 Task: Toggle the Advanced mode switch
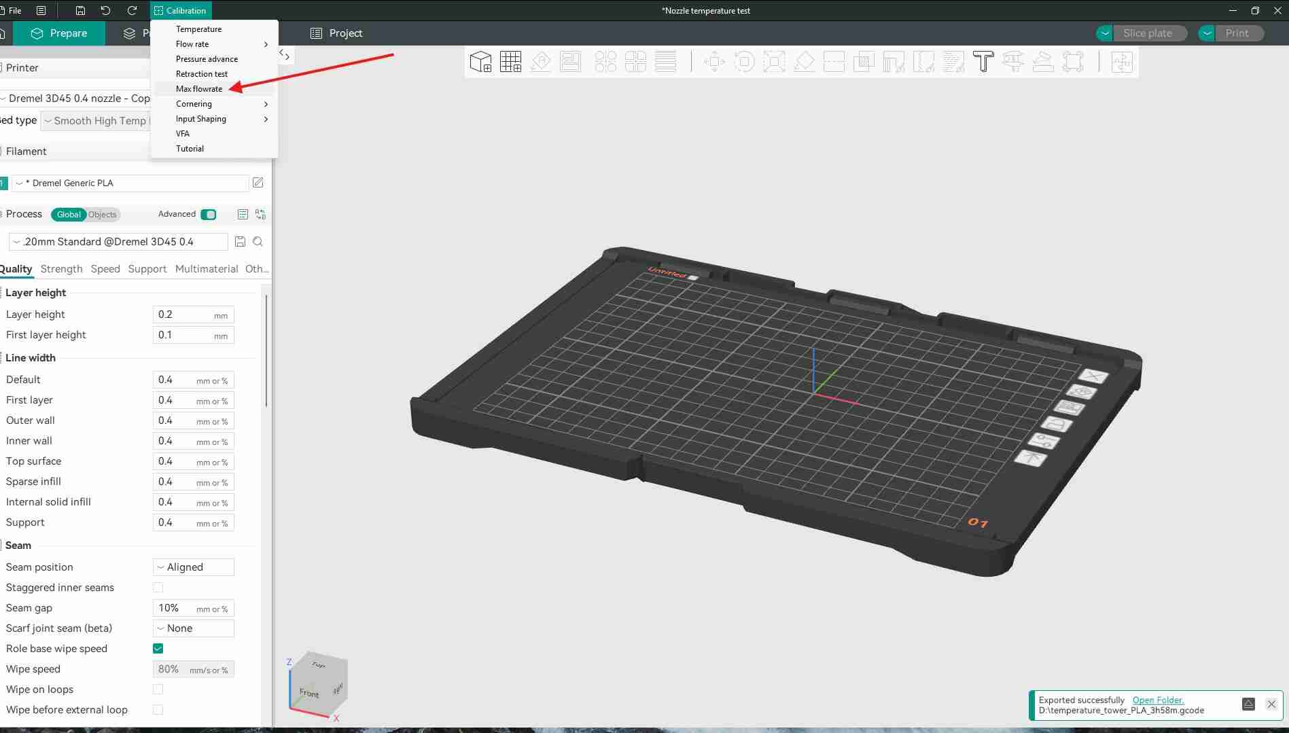[x=209, y=215]
